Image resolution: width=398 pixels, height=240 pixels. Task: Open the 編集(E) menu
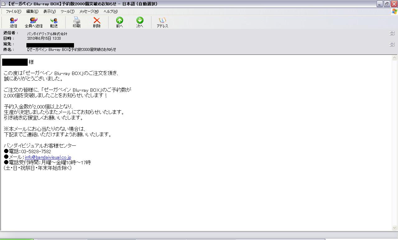click(x=32, y=11)
